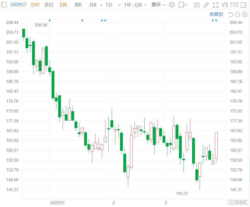Select the pencil drawing tool
Viewport: 250px width, 207px height.
point(206,5)
